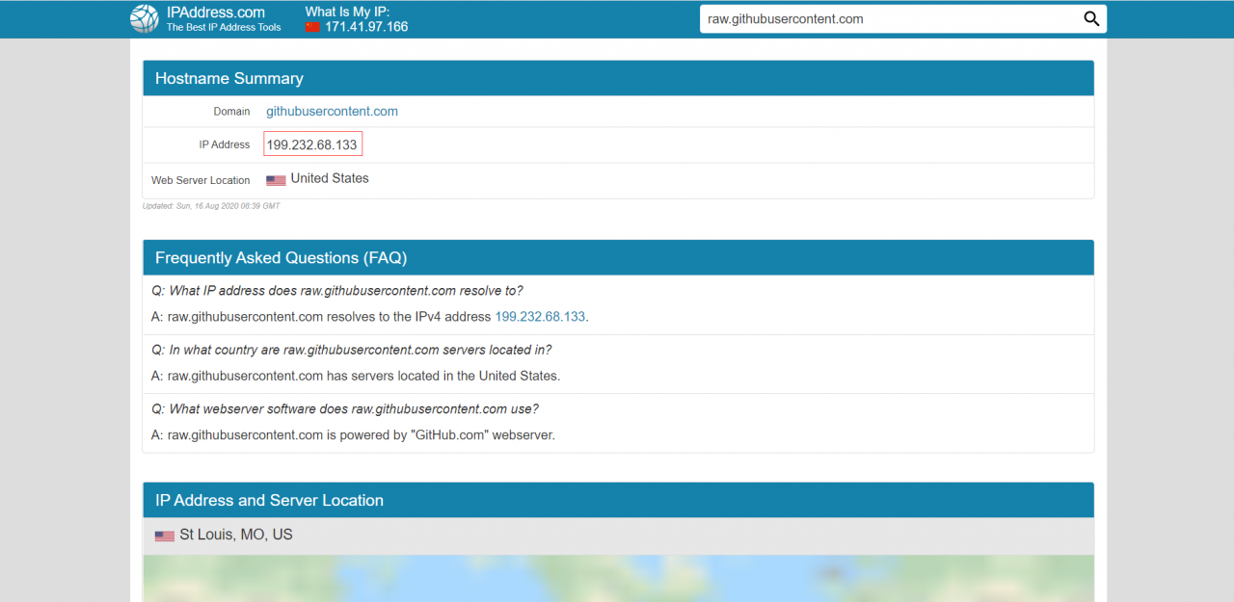The width and height of the screenshot is (1234, 602).
Task: Click the IPAddress.com globe logo icon
Action: tap(145, 19)
